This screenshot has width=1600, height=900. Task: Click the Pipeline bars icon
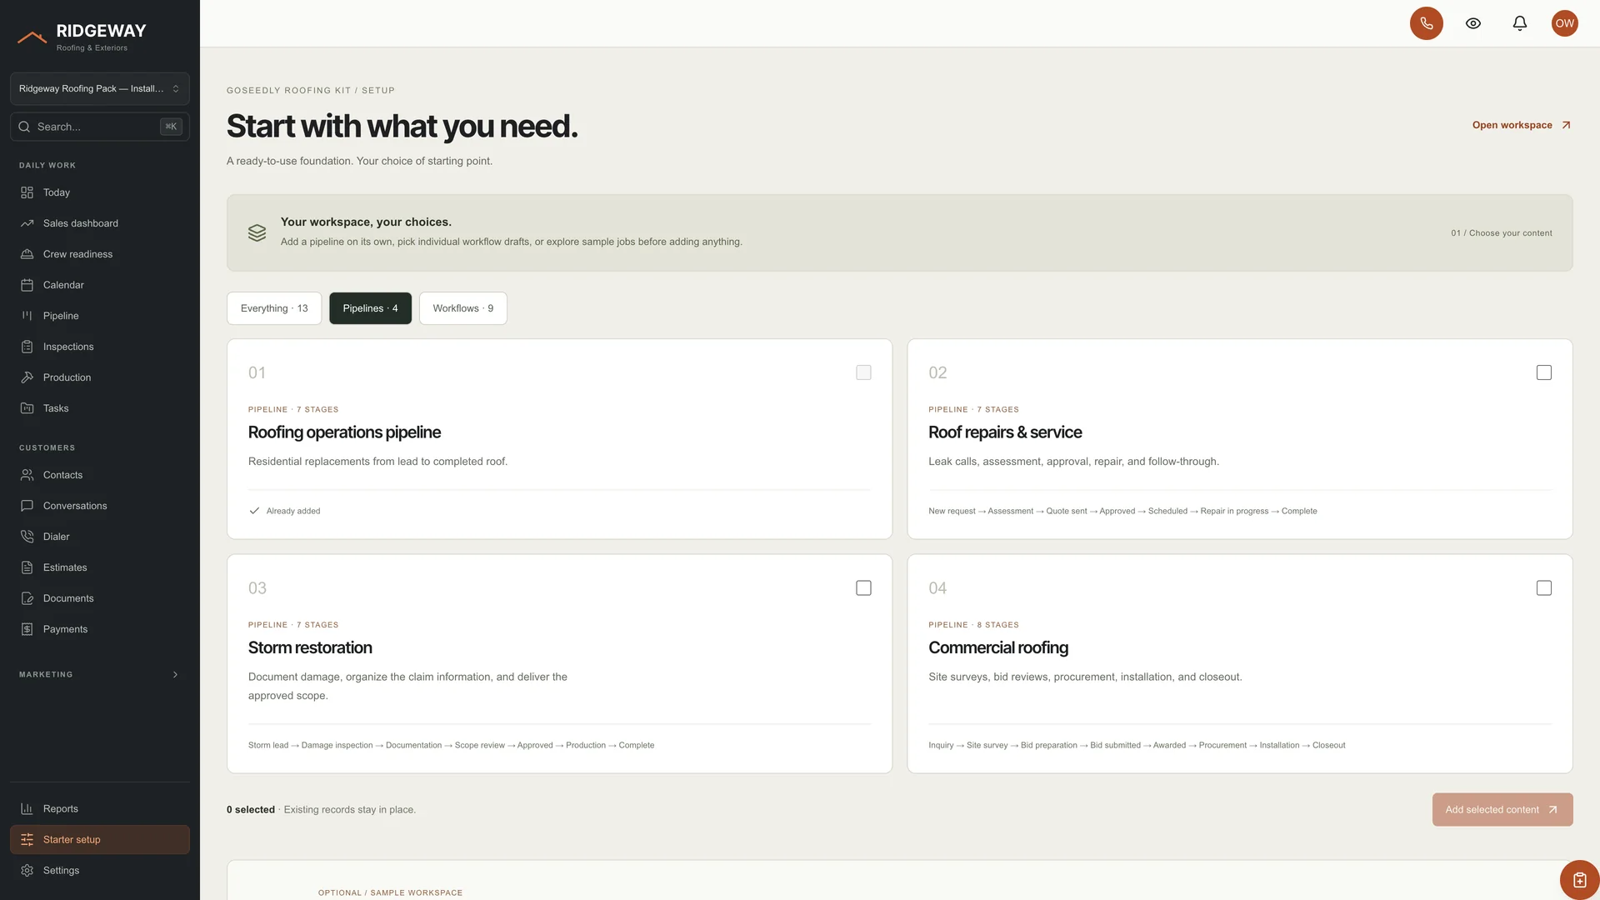(27, 316)
